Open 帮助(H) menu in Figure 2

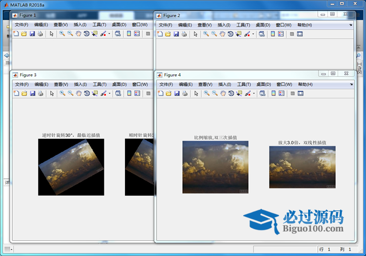(x=305, y=25)
